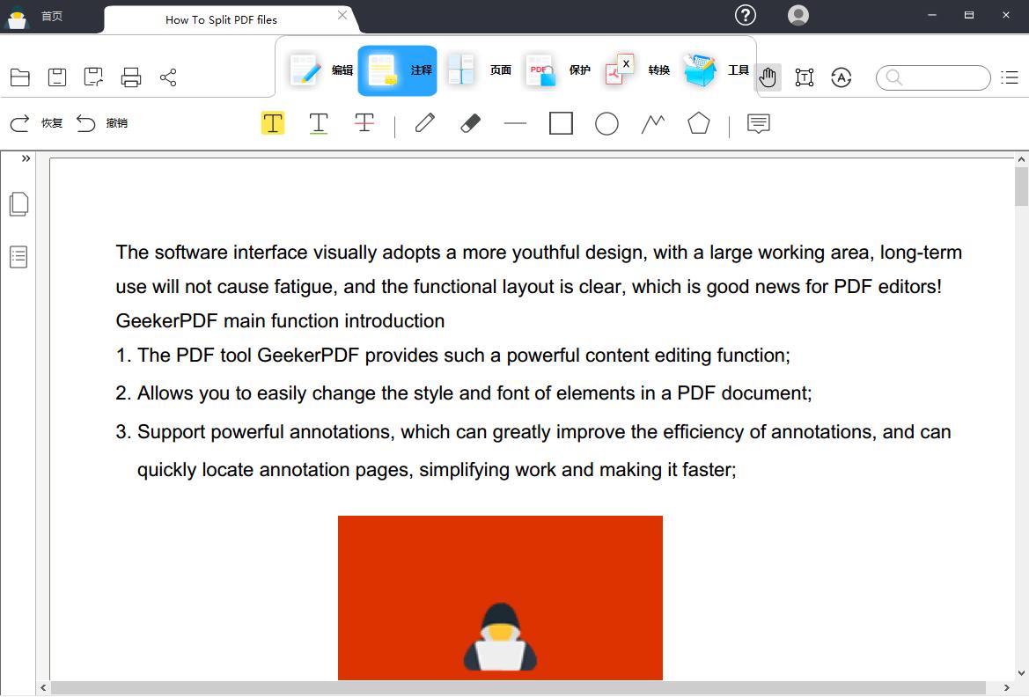
Task: Open the options list menu at top right
Action: 1010,77
